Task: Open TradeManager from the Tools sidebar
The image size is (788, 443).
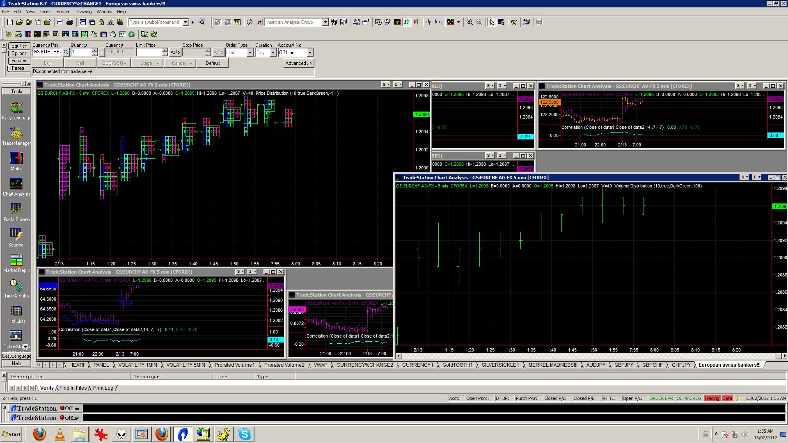Action: point(16,136)
